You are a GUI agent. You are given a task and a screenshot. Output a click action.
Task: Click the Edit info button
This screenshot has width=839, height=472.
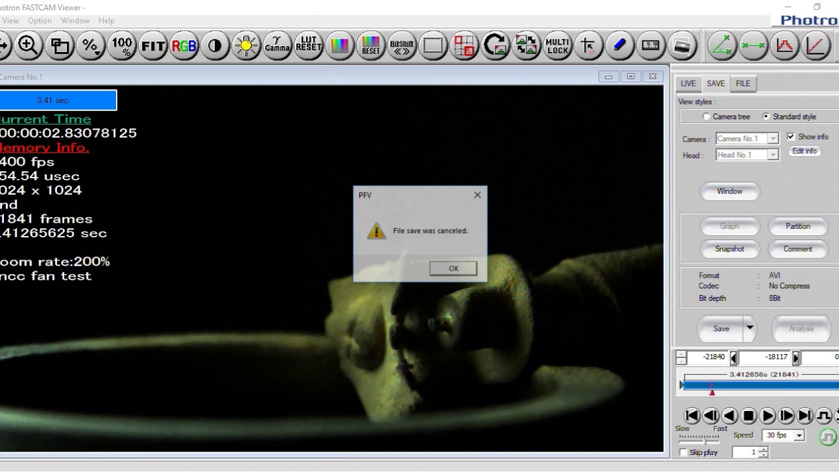(x=804, y=151)
